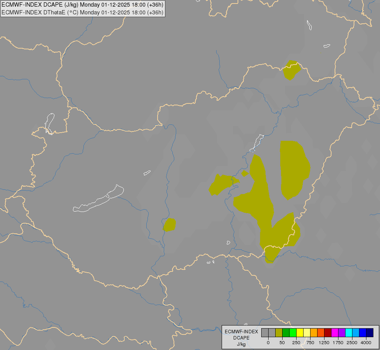Pick the red-orange legend swatch before 1250

(x=321, y=333)
